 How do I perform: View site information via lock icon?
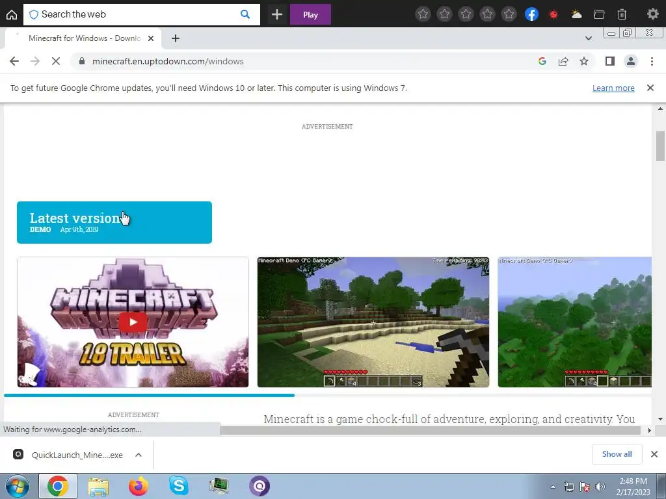[81, 61]
